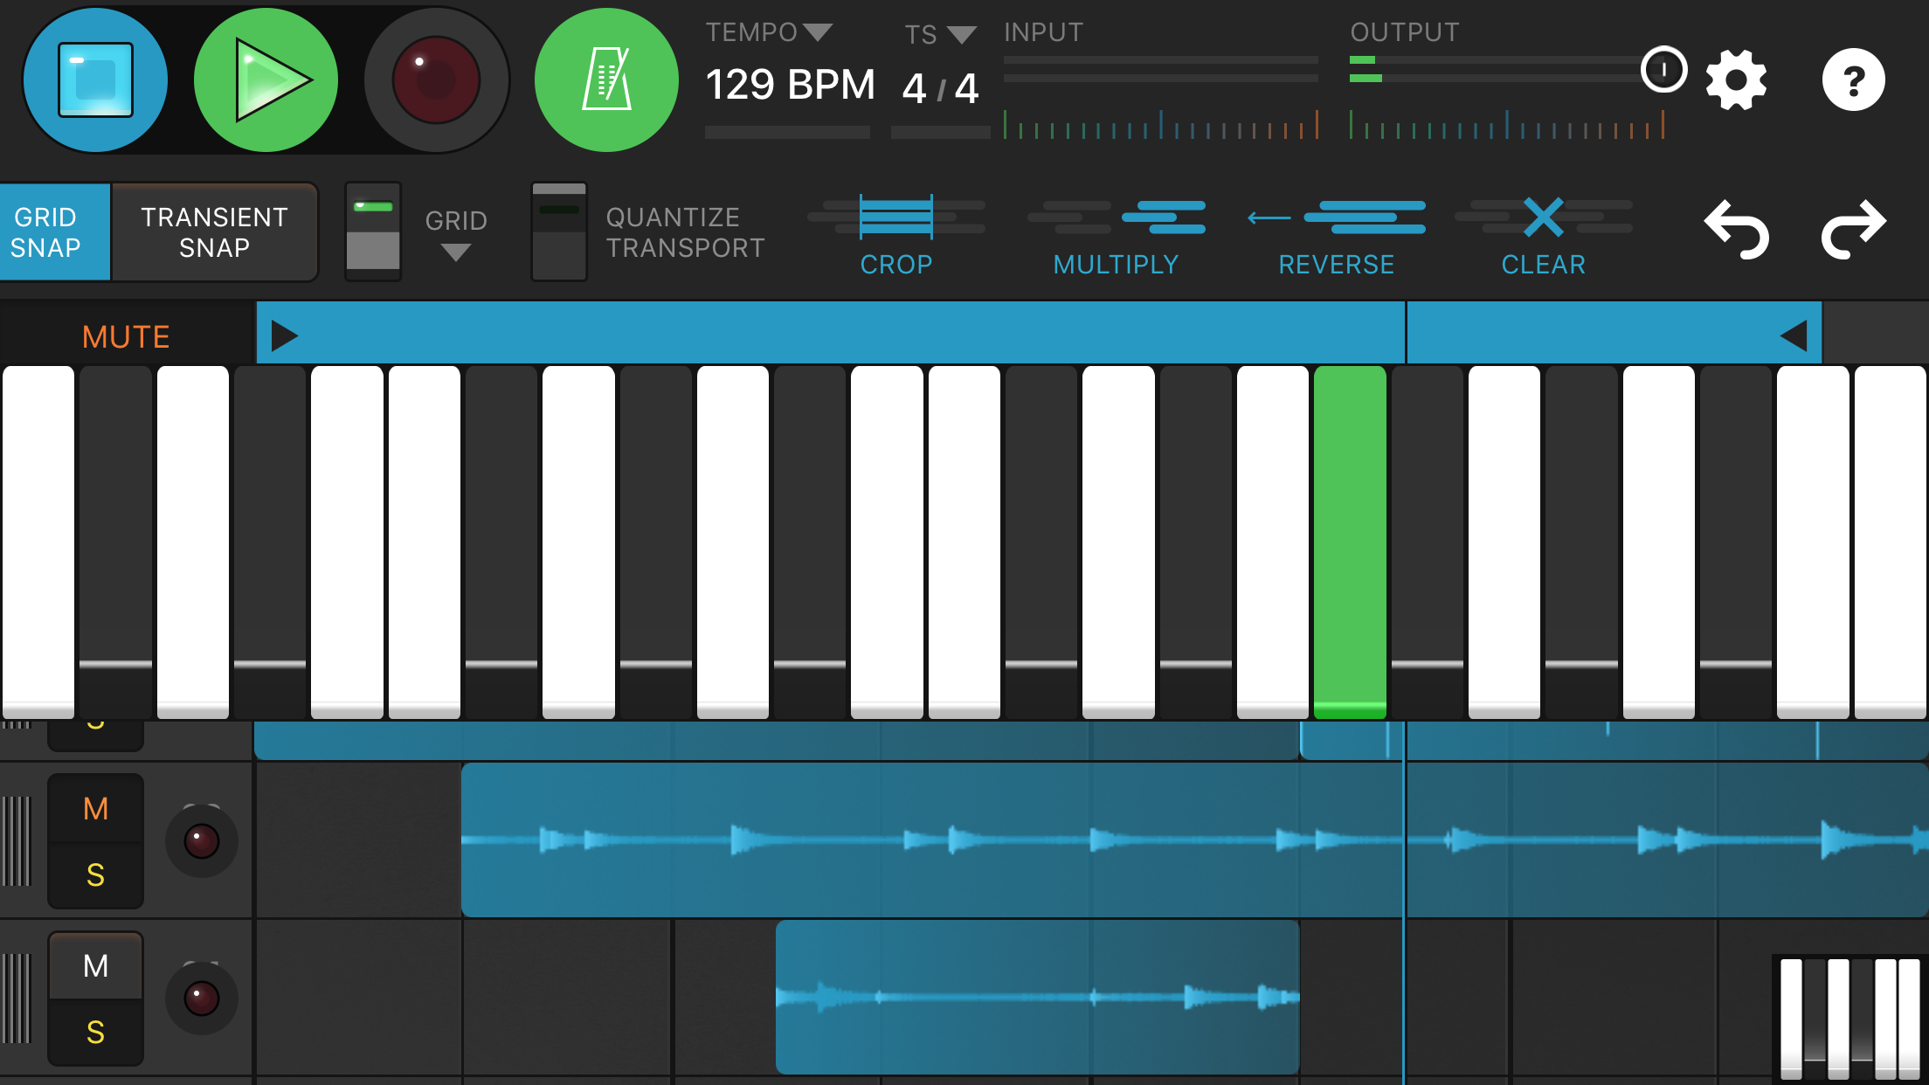Select the Transient Snap tab
This screenshot has height=1085, width=1929.
click(x=215, y=232)
